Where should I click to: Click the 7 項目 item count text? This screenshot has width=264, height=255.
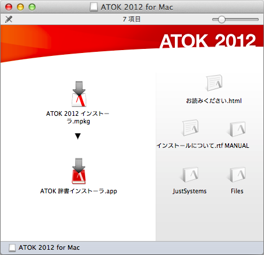coord(132,19)
